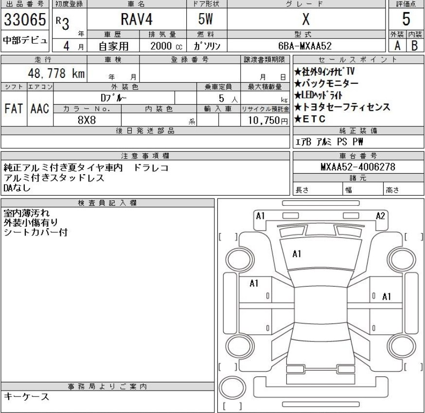Select the ドア形状 header
This screenshot has width=425, height=413.
point(206,4)
